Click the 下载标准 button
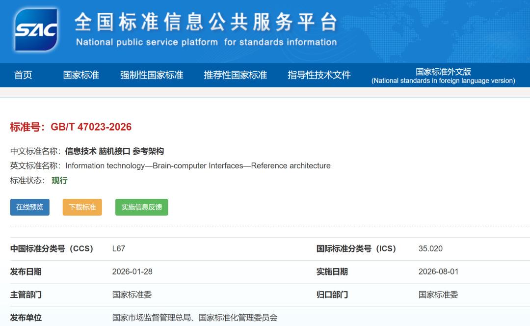This screenshot has height=326, width=530. [82, 207]
